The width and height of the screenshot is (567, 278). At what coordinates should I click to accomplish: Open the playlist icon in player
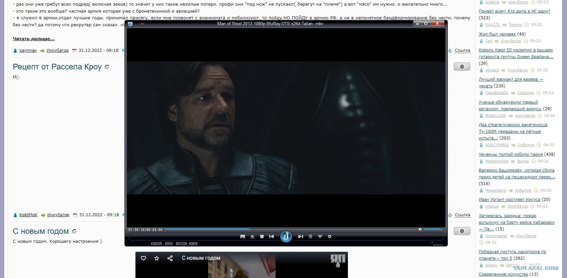click(x=310, y=236)
